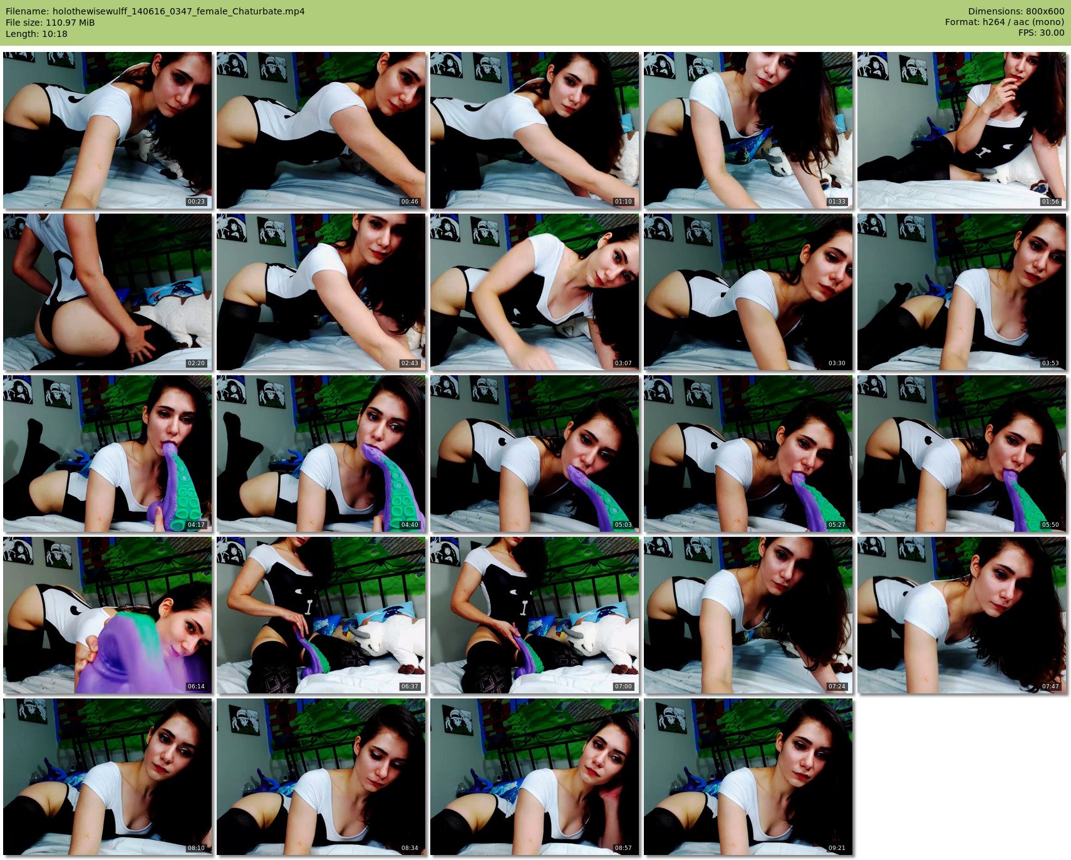Select the thumbnail stamped 00:23
Screen dimensions: 1071x860
tap(107, 130)
